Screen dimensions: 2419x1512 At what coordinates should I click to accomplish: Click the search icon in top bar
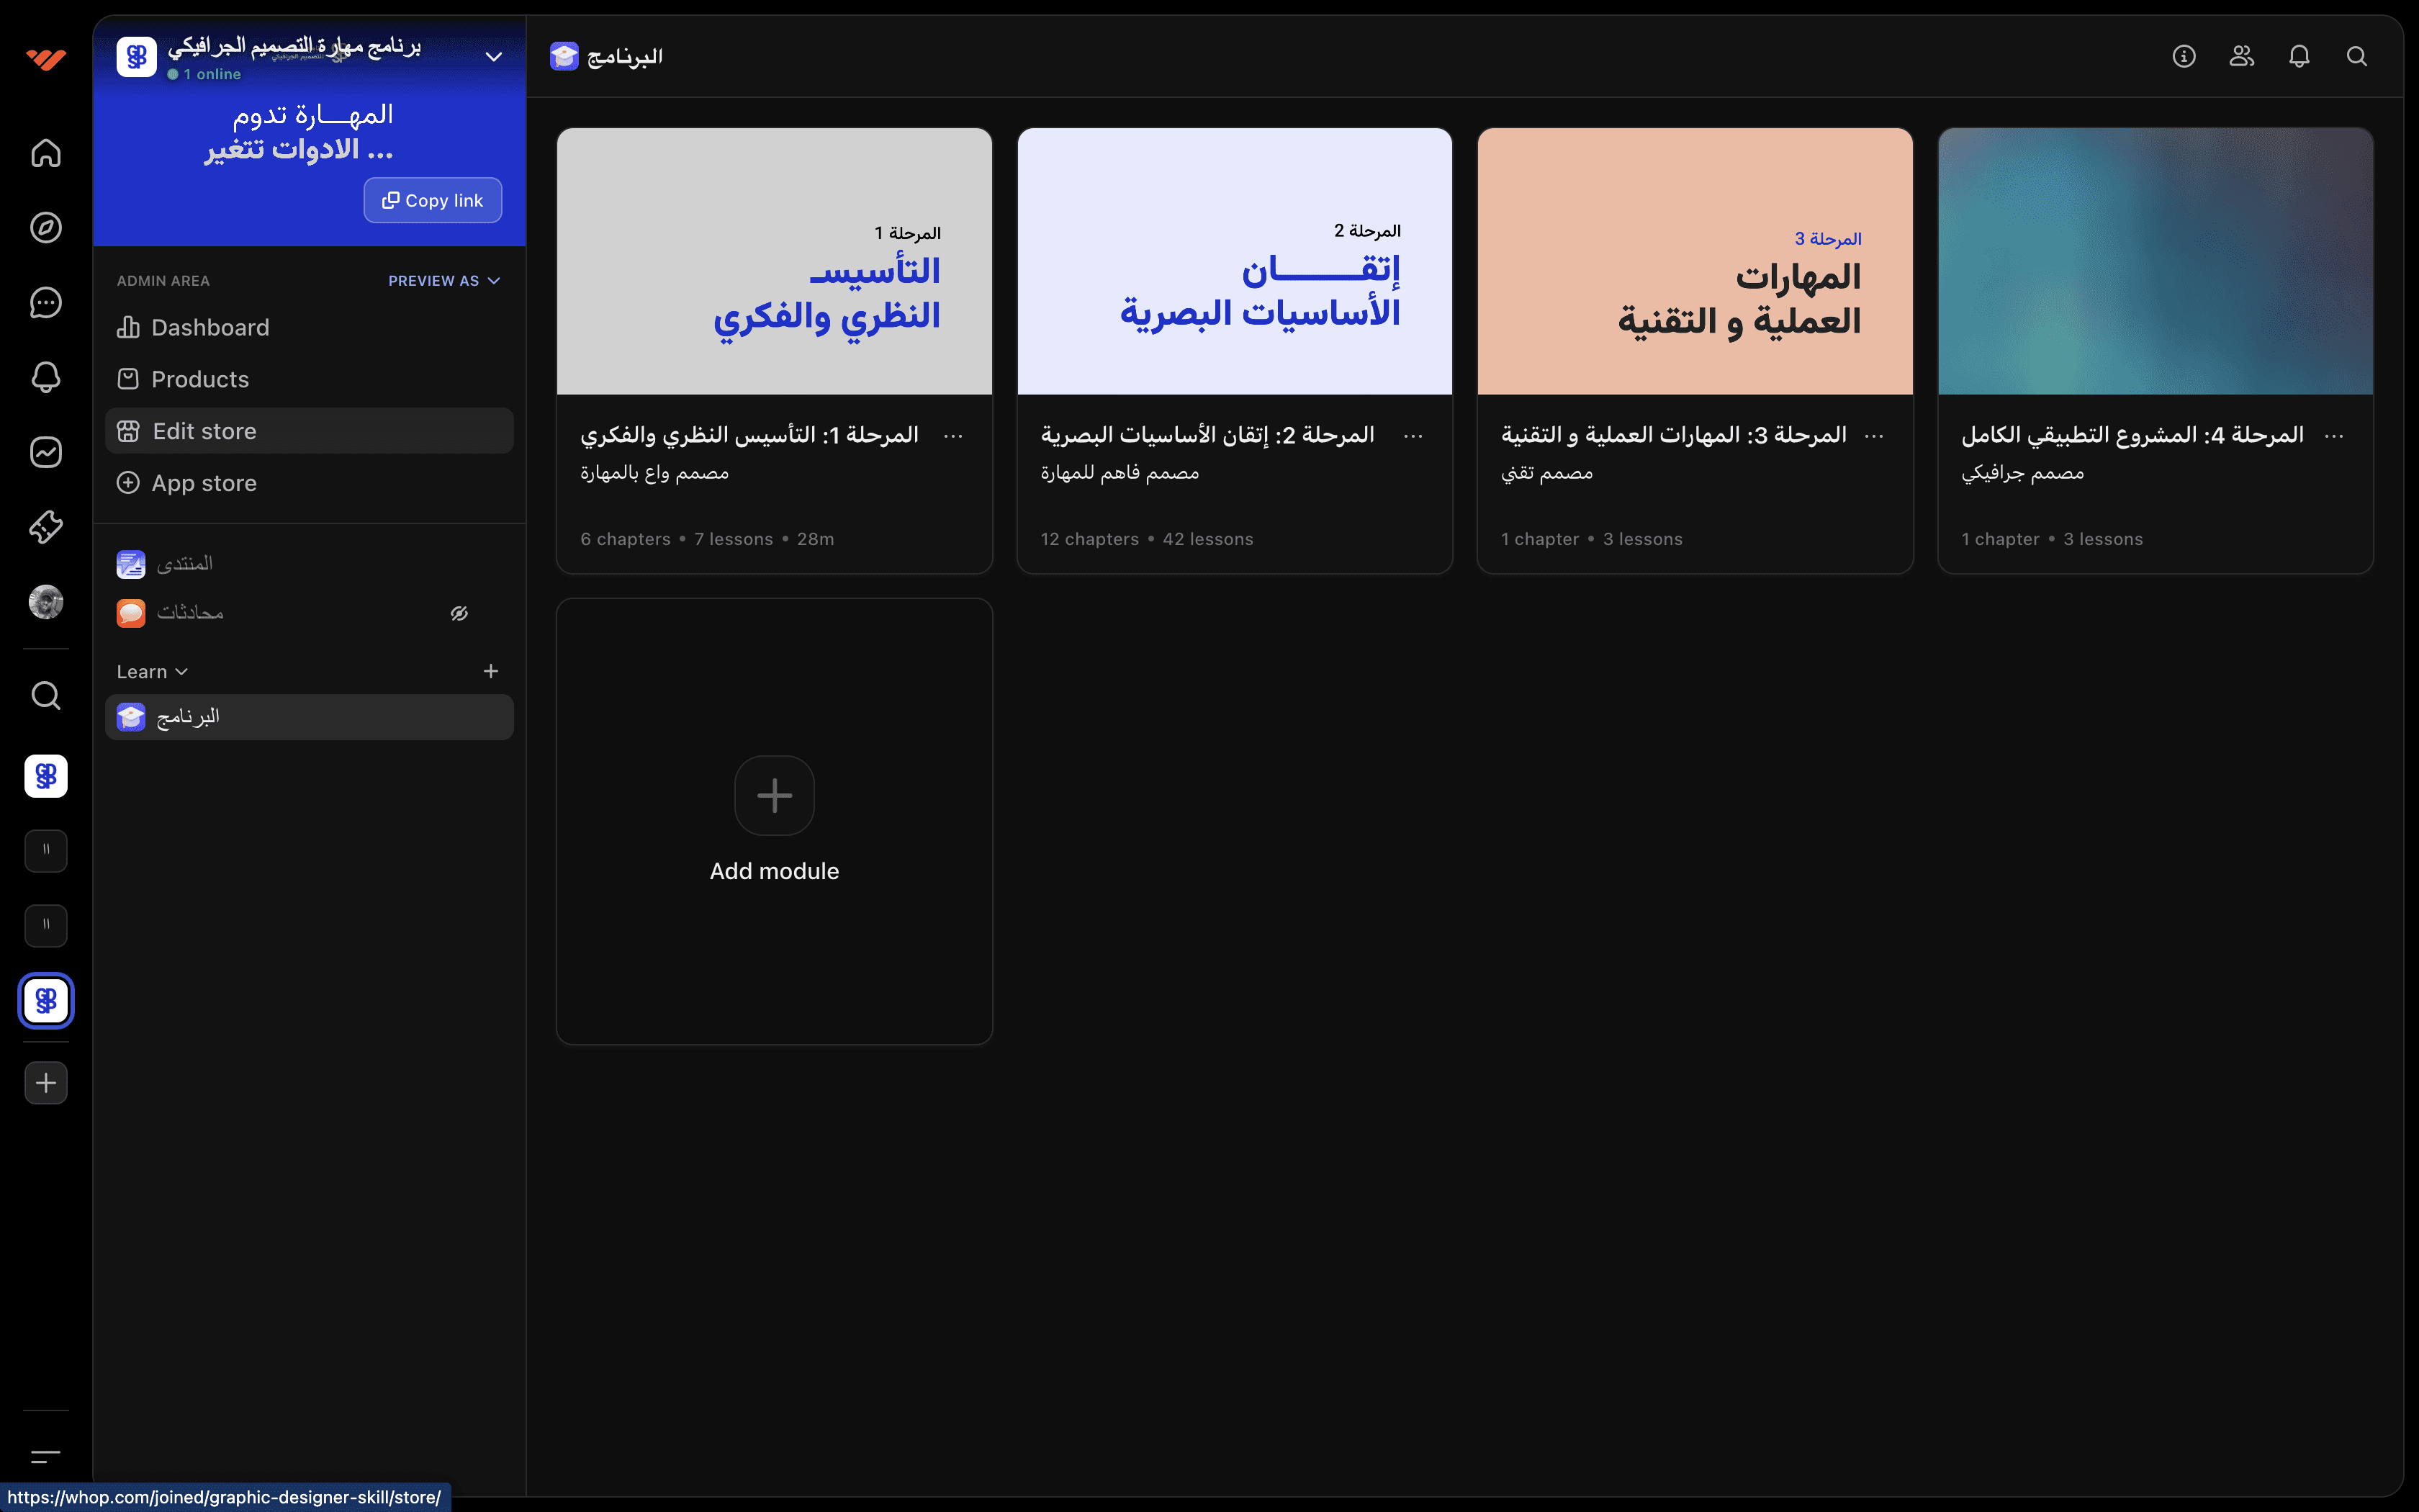click(2357, 56)
